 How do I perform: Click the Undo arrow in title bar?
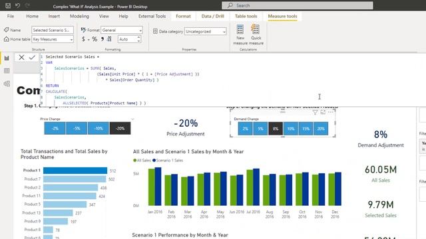(x=18, y=5)
